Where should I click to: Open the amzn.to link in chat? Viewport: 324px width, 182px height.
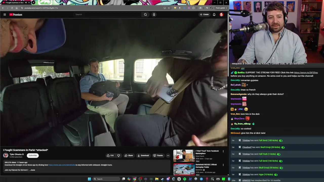[306, 73]
